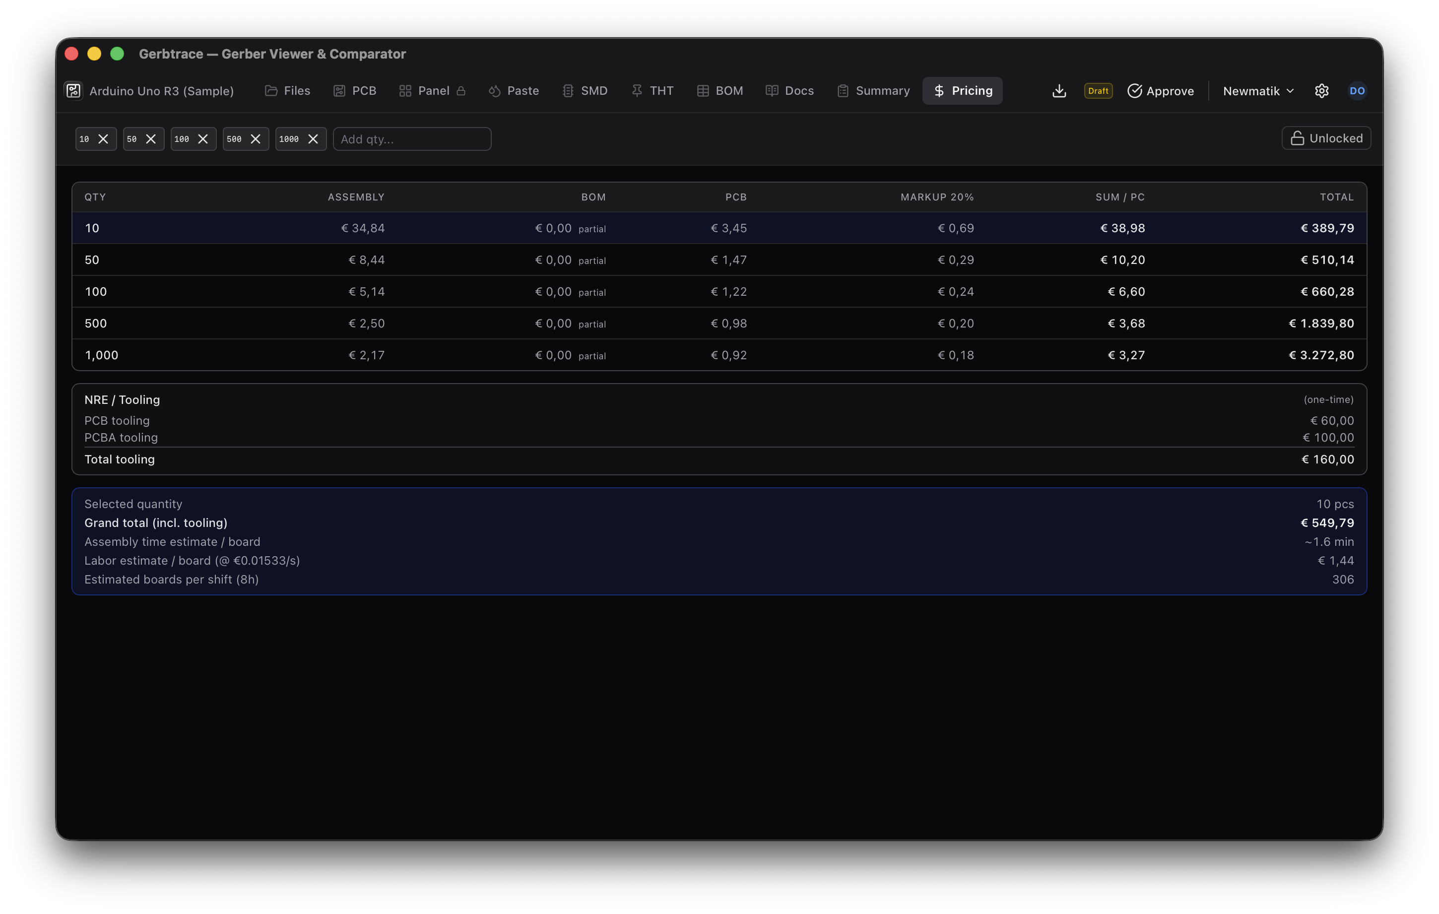The height and width of the screenshot is (914, 1439).
Task: Open the Newmatik dropdown
Action: (x=1258, y=91)
